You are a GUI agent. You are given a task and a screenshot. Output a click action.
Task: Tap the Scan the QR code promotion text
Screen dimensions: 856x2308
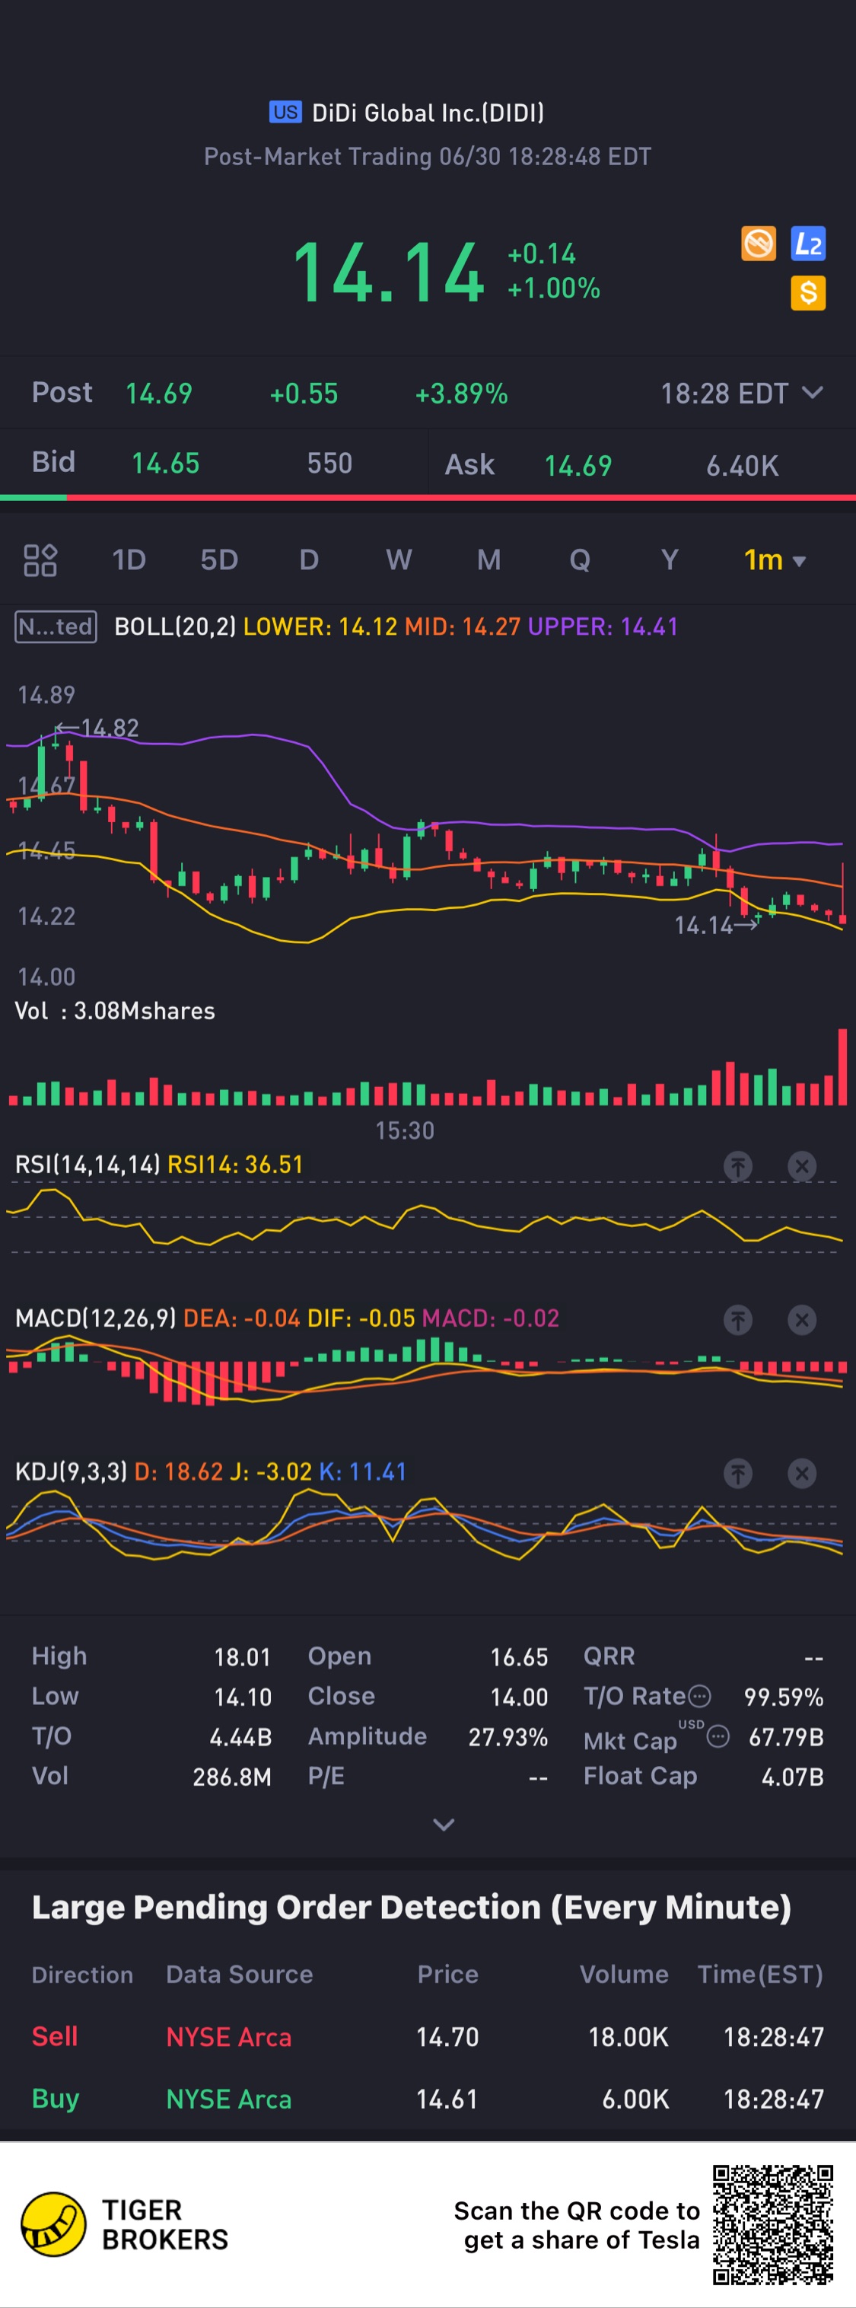(x=577, y=2226)
